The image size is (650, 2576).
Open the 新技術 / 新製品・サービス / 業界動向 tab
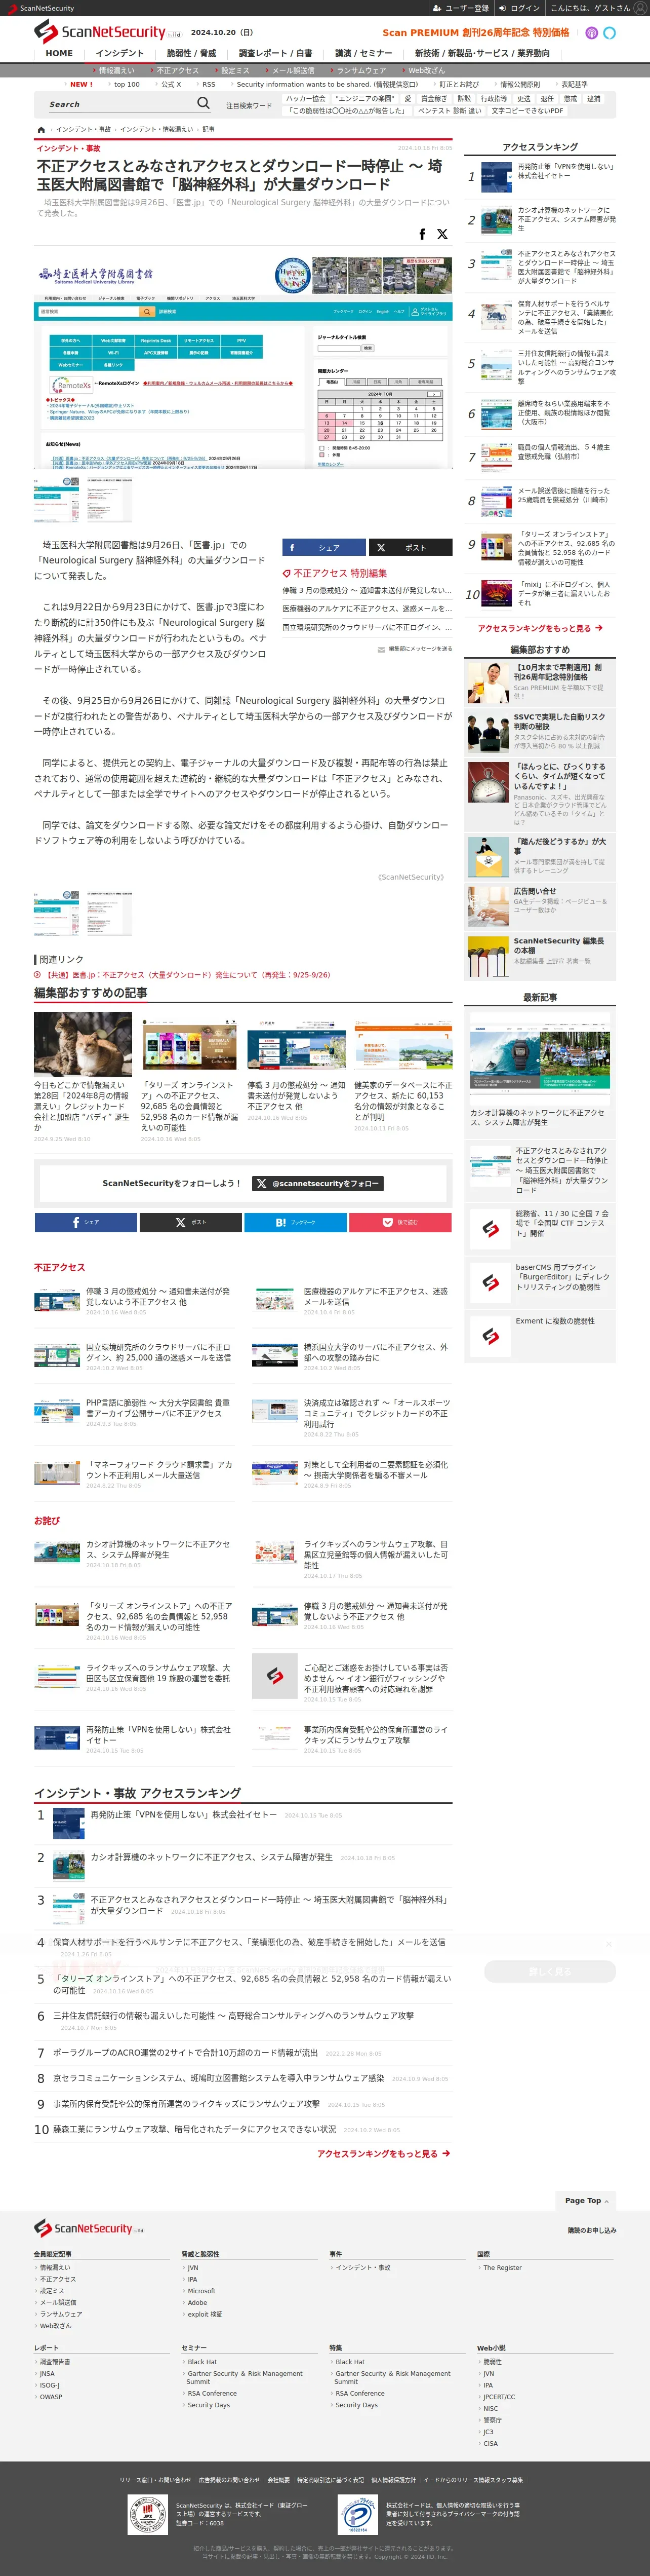(x=482, y=53)
